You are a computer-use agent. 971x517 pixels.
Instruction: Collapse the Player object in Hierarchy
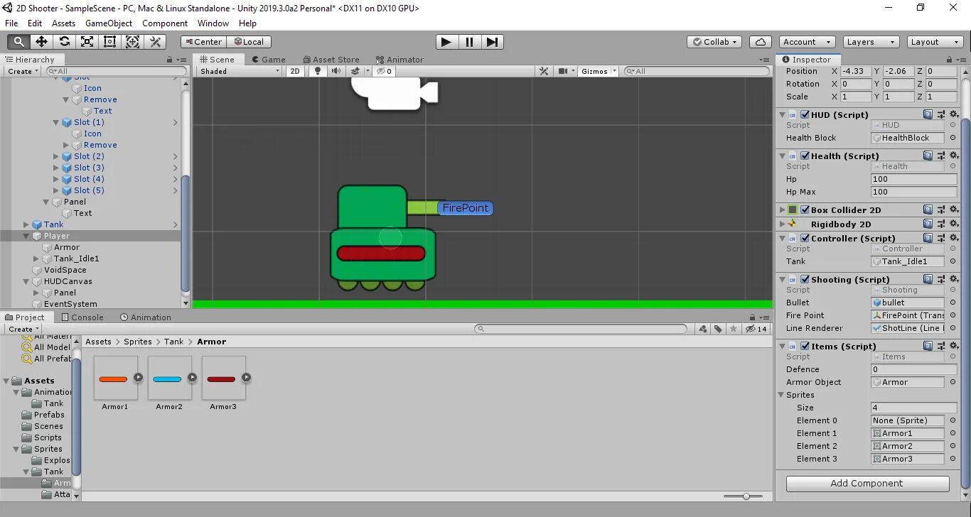click(26, 236)
